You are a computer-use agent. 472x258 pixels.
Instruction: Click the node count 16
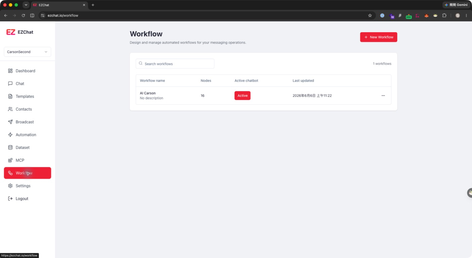(x=203, y=96)
